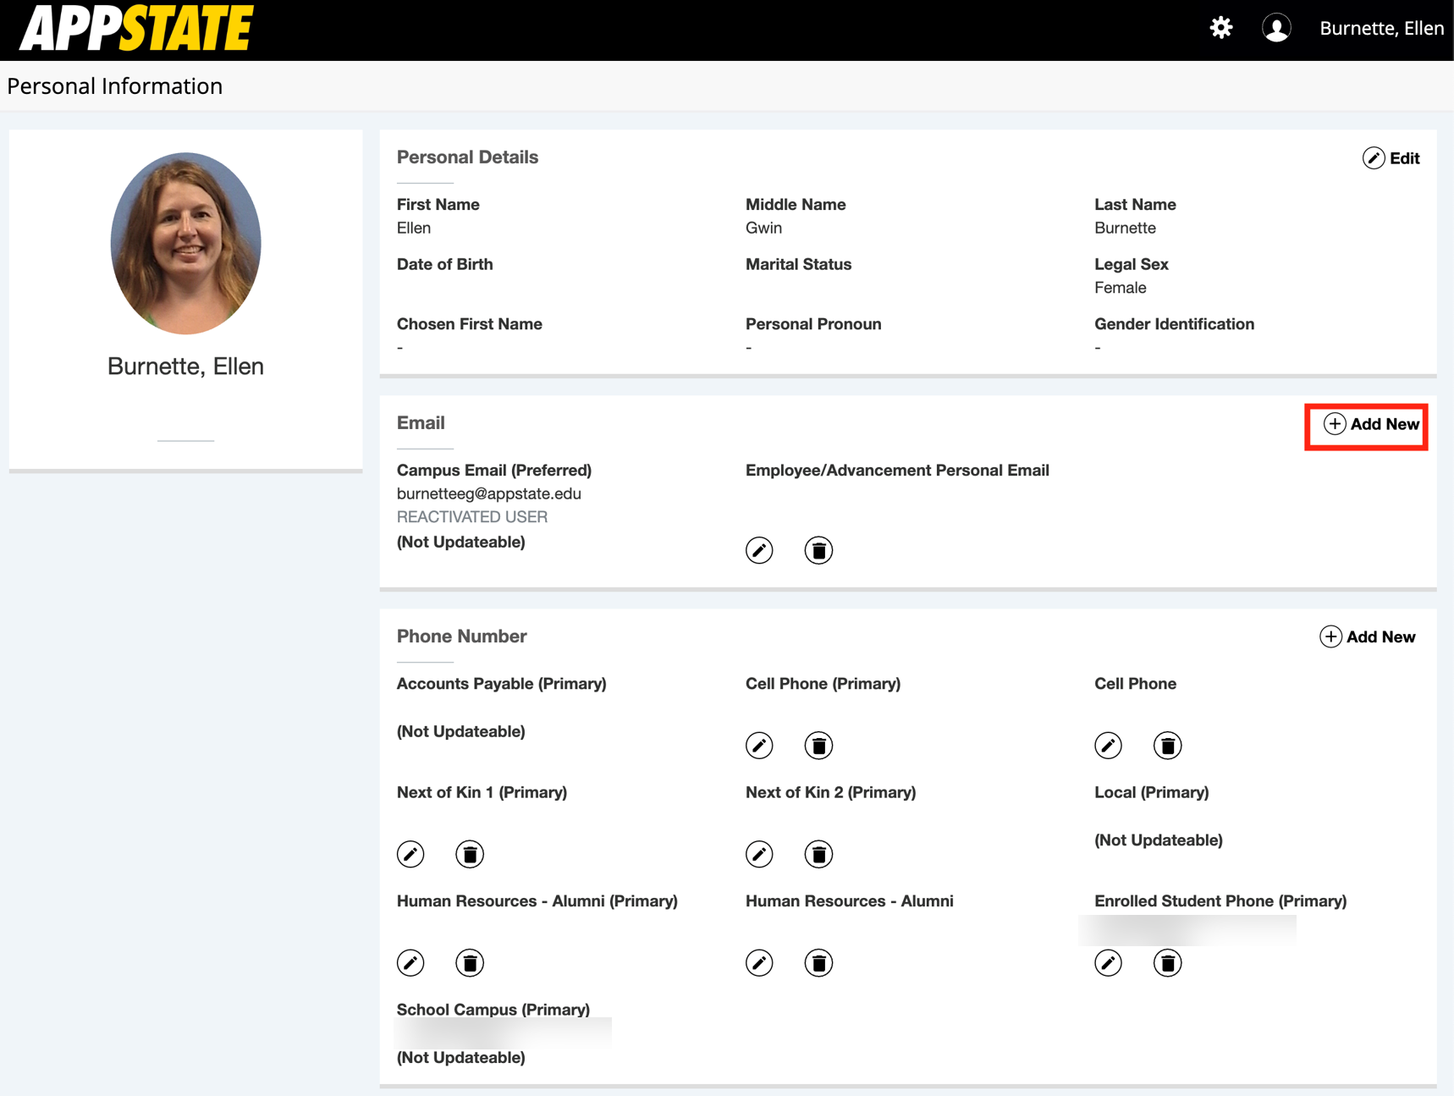Open the settings gear icon
Image resolution: width=1454 pixels, height=1096 pixels.
(x=1220, y=28)
